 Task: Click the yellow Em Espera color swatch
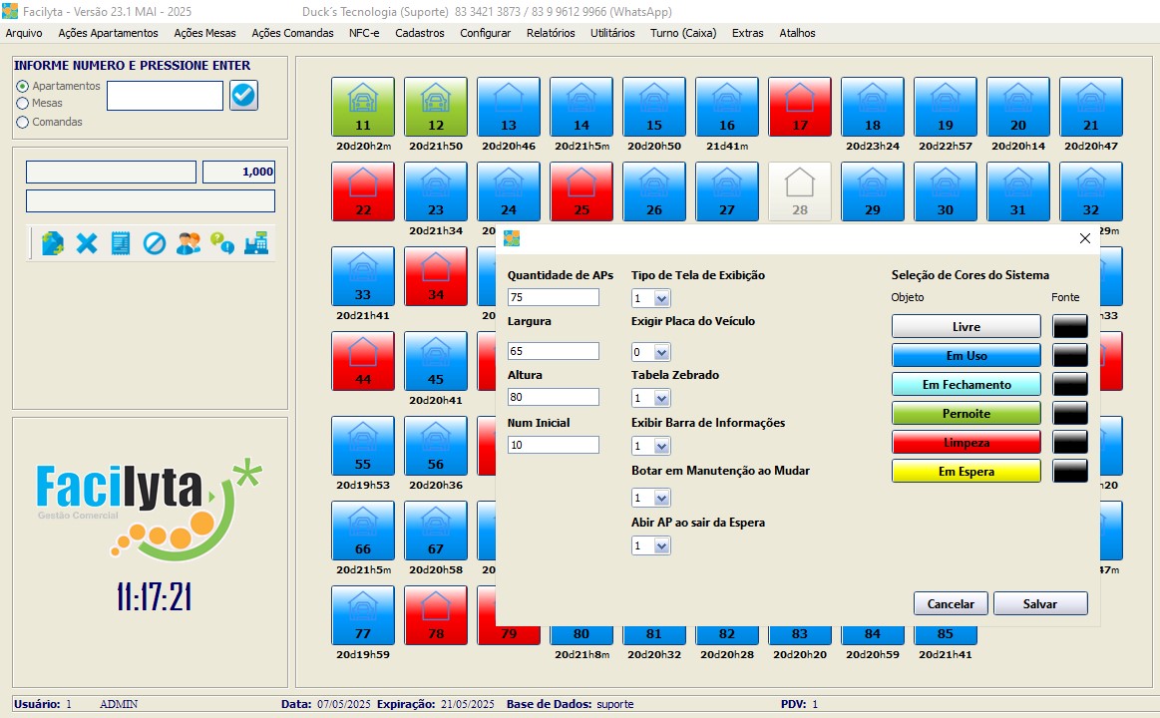966,472
